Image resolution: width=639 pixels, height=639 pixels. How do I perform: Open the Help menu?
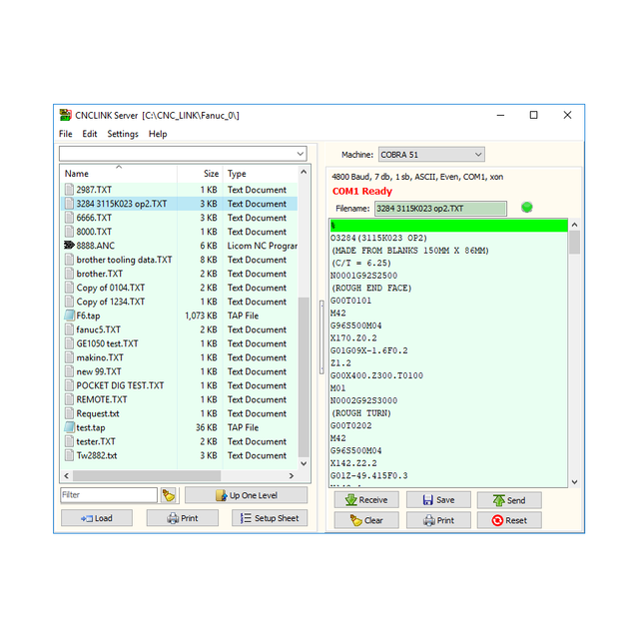pyautogui.click(x=158, y=134)
